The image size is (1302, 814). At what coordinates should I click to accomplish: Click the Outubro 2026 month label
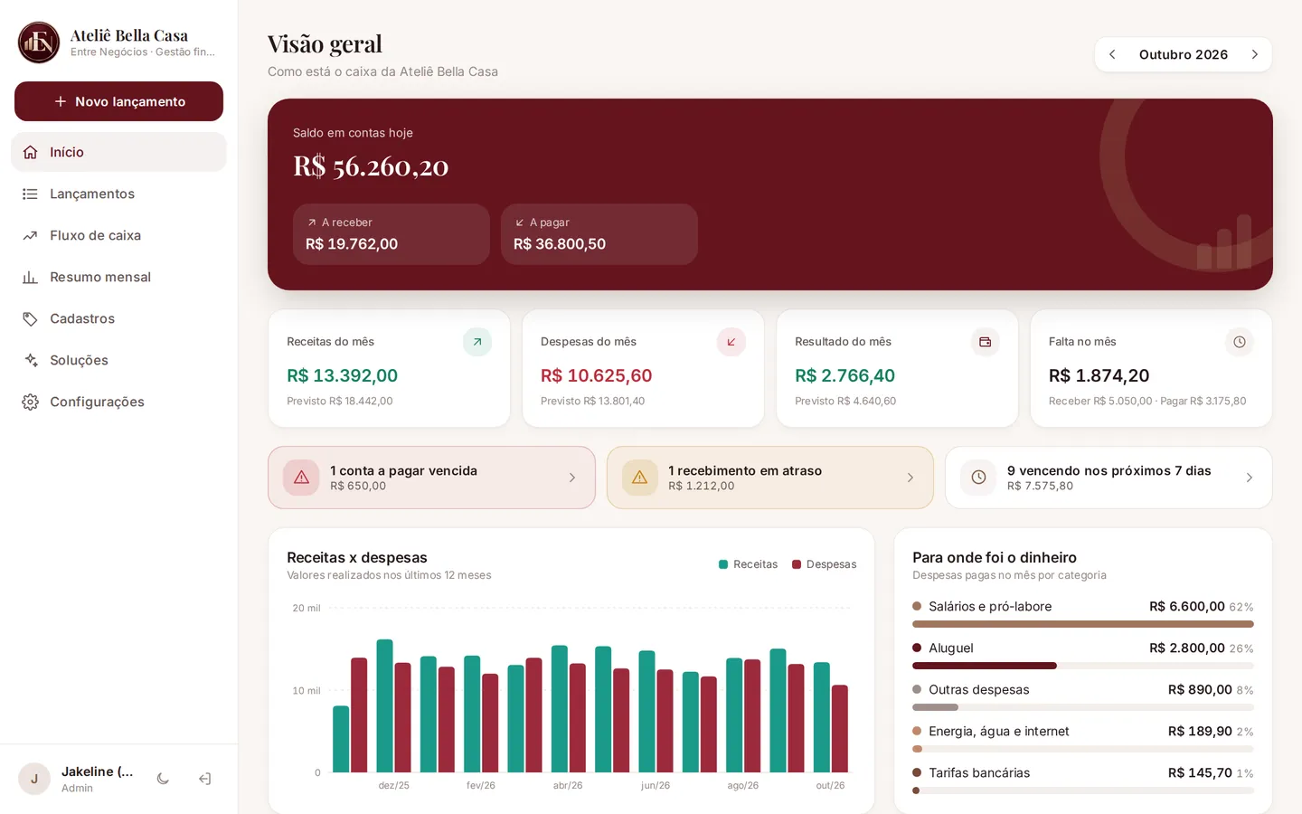tap(1183, 54)
